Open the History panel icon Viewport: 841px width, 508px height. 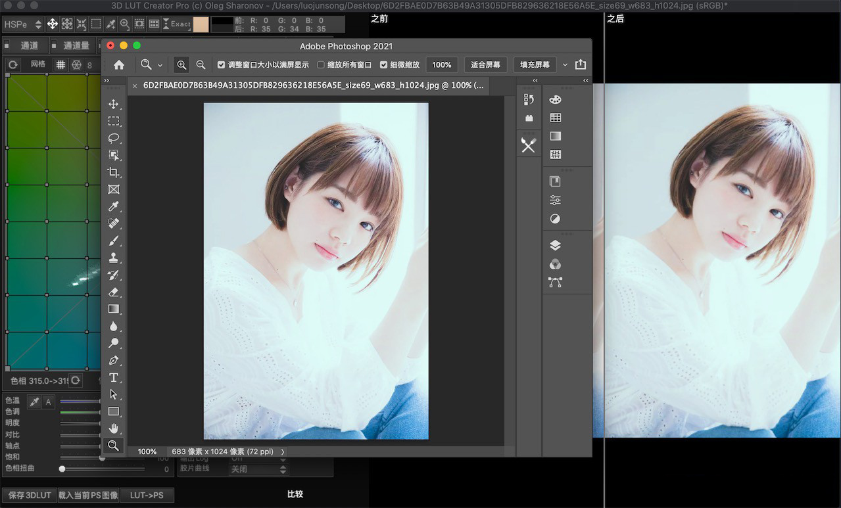(x=529, y=99)
